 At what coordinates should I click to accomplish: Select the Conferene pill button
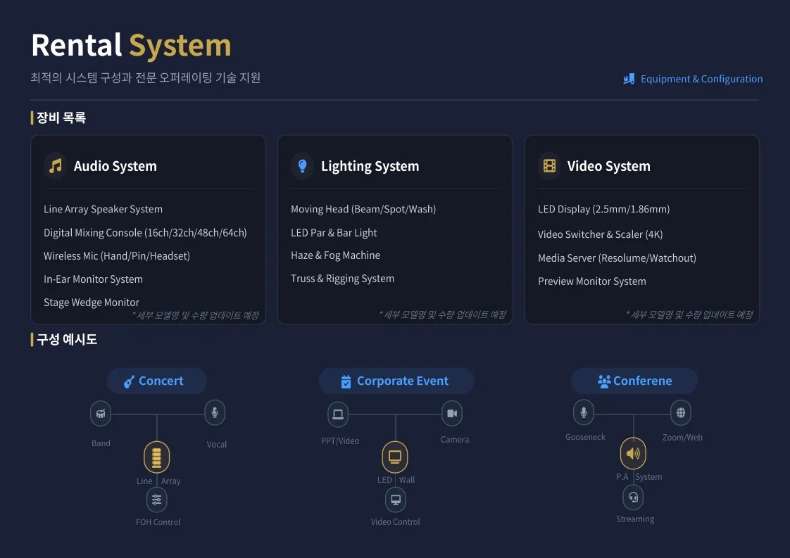click(634, 381)
